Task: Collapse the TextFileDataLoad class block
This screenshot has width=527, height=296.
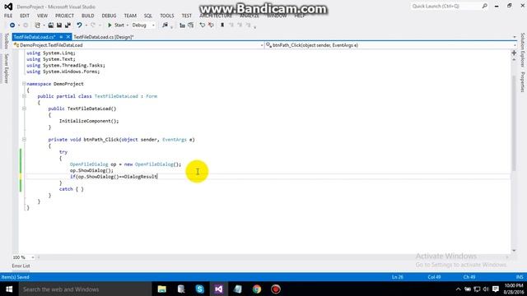Action: point(24,96)
